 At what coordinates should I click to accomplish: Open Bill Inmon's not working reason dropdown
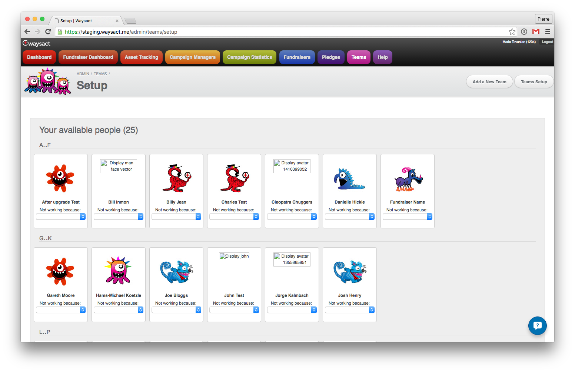(119, 217)
